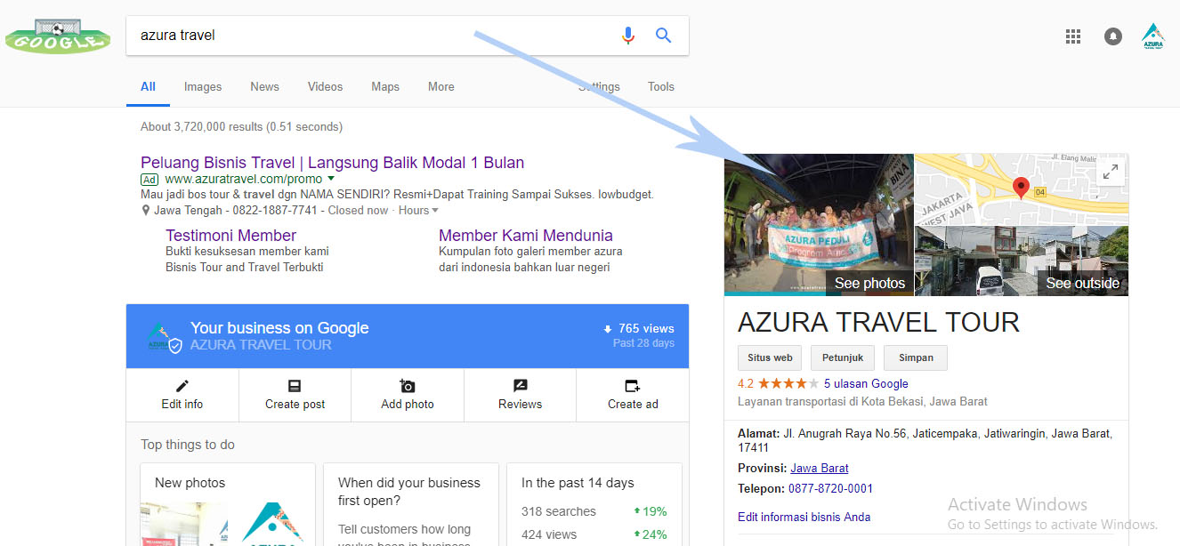Viewport: 1180px width, 546px height.
Task: Click the Top things to do heading
Action: (x=188, y=445)
